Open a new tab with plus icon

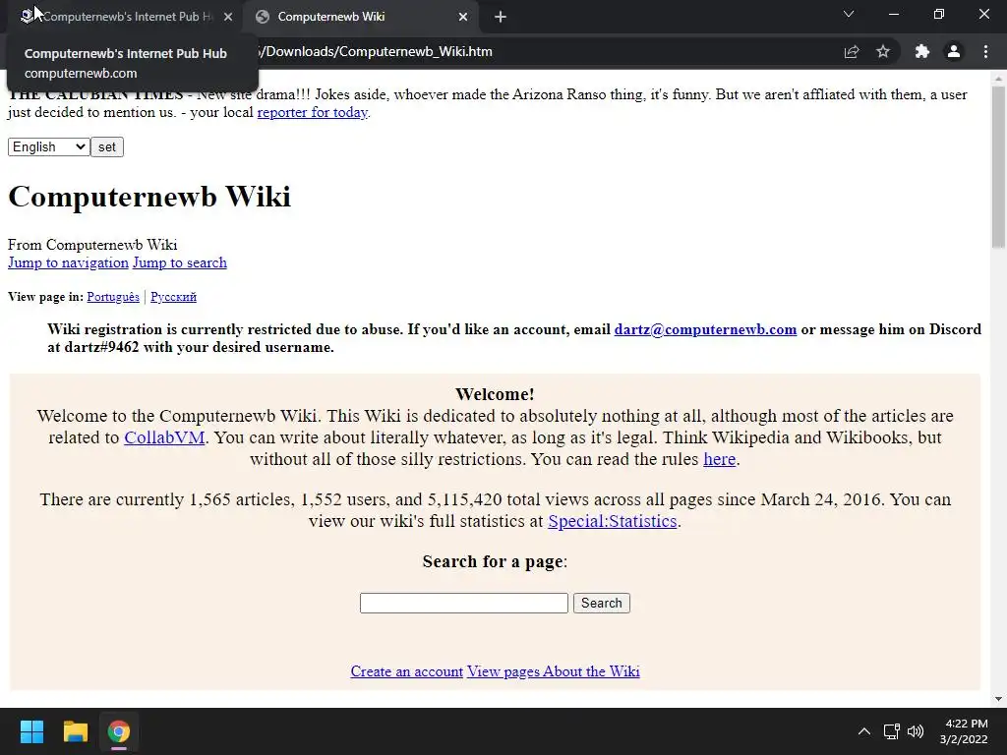tap(501, 18)
